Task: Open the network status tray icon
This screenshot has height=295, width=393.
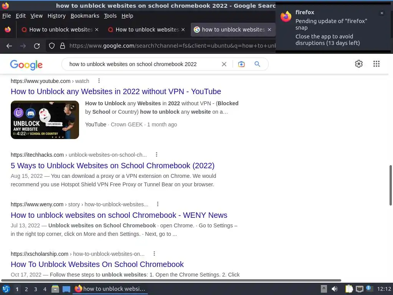Action: (x=359, y=289)
